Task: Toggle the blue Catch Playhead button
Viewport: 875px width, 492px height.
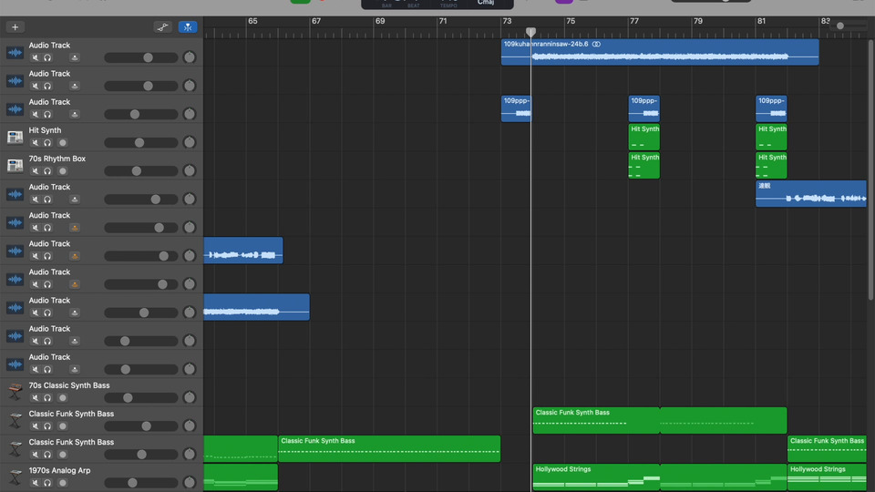Action: [188, 26]
